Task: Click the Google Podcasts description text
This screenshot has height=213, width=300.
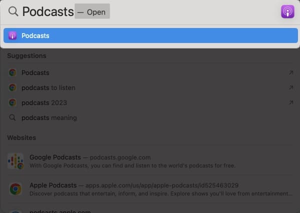Action: click(x=132, y=165)
